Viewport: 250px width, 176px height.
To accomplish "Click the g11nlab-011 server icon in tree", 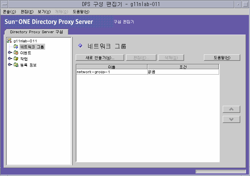I will point(9,41).
